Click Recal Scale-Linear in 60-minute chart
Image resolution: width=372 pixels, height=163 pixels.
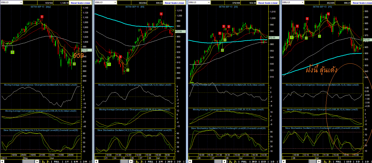click(174, 3)
